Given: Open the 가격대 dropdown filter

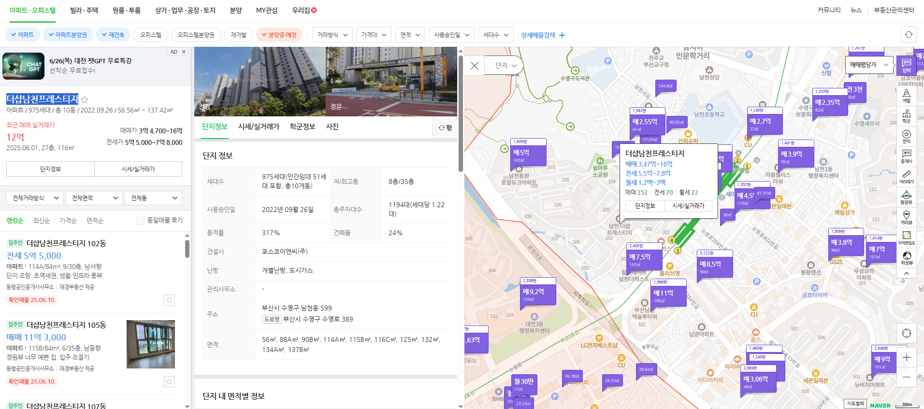Looking at the screenshot, I should pos(374,35).
